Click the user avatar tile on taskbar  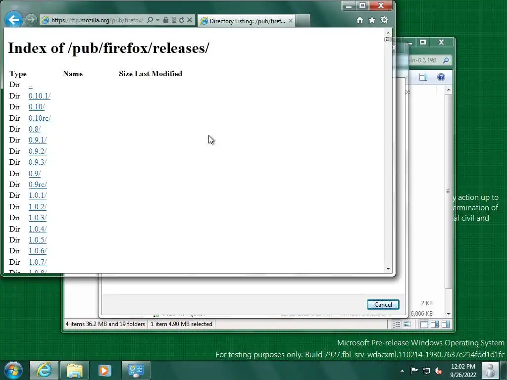click(490, 370)
